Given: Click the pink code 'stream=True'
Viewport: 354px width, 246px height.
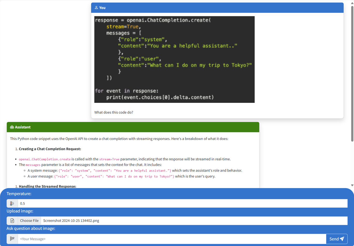Looking at the screenshot, I should 109,159.
